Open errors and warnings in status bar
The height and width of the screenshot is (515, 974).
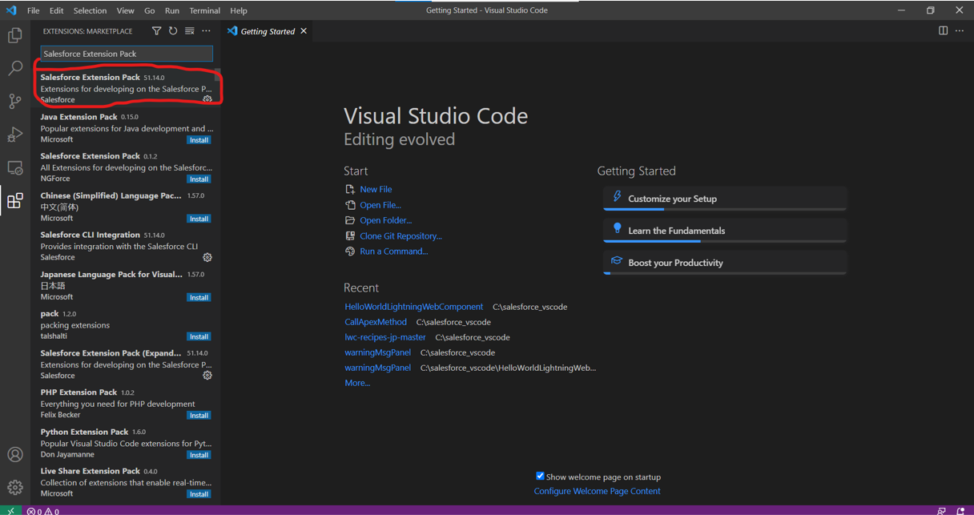click(x=43, y=511)
